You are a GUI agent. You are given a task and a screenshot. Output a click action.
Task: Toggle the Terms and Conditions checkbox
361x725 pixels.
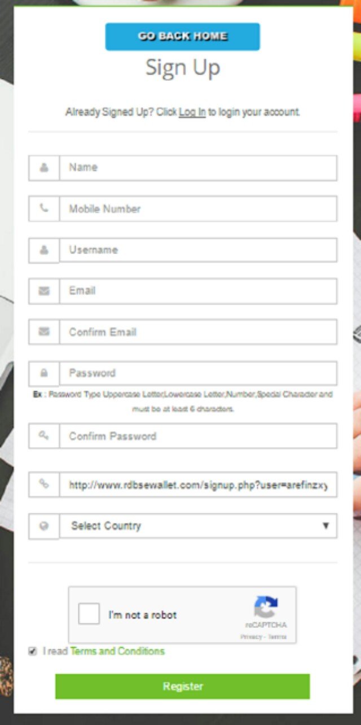[33, 652]
